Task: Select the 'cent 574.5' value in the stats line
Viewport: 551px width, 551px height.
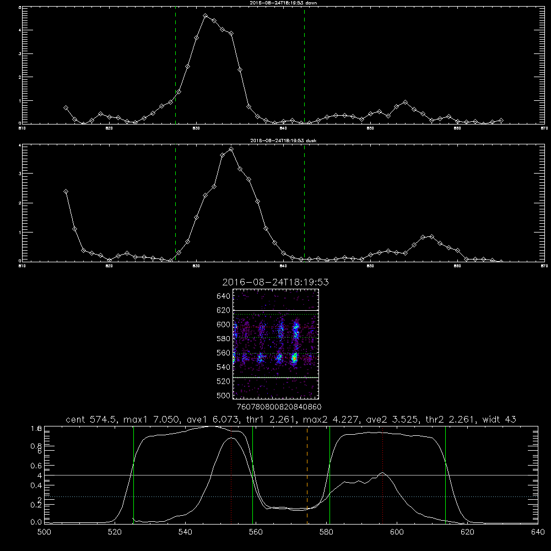Action: click(x=91, y=419)
